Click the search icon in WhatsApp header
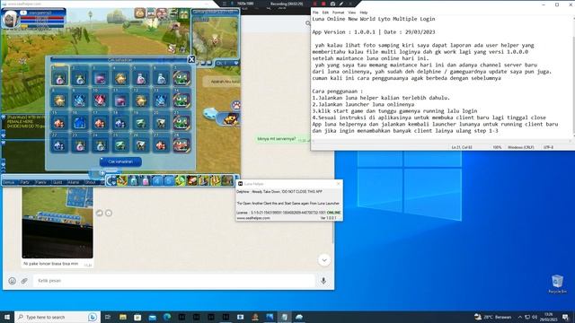Image resolution: width=575 pixels, height=323 pixels. (x=308, y=23)
